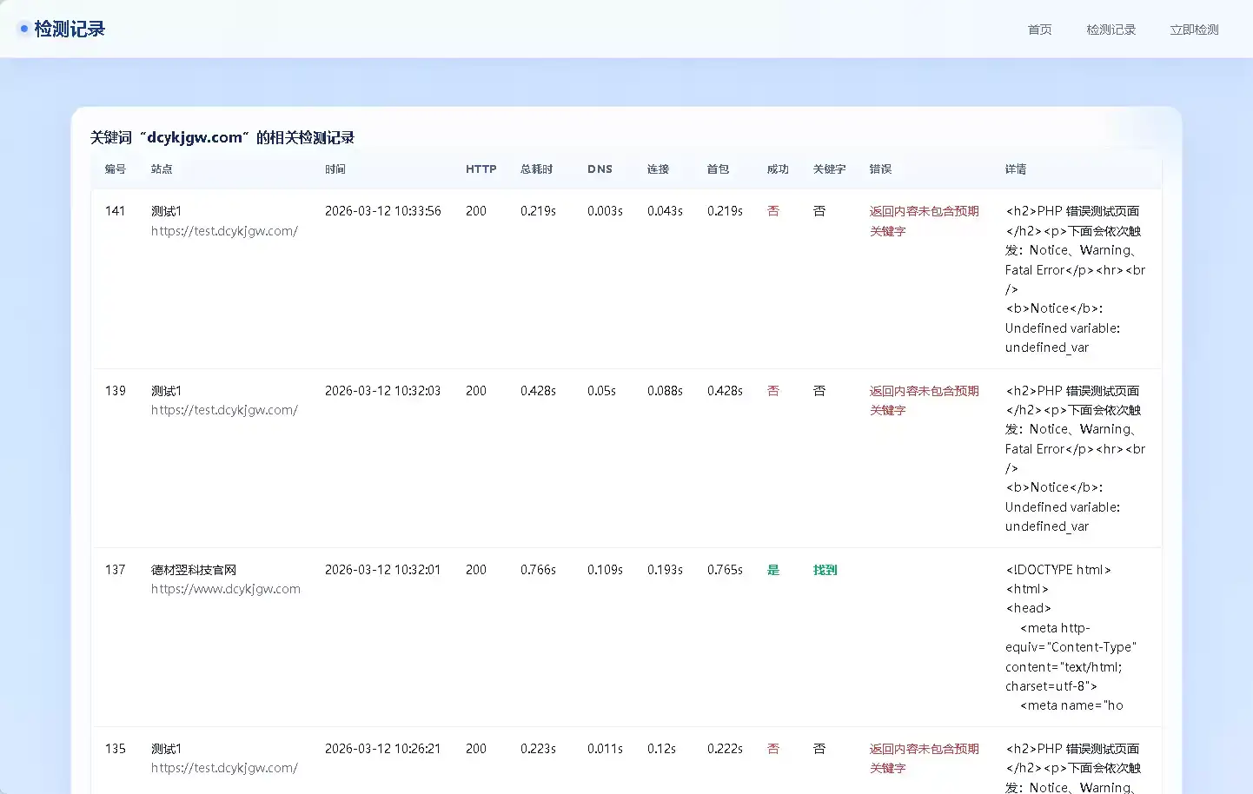Click the green 是 status of record 137
Image resolution: width=1253 pixels, height=794 pixels.
click(x=773, y=570)
